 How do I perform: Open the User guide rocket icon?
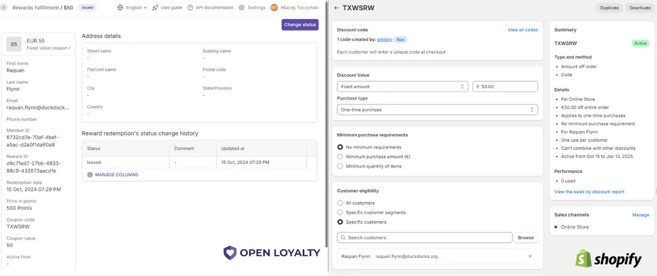click(x=155, y=8)
